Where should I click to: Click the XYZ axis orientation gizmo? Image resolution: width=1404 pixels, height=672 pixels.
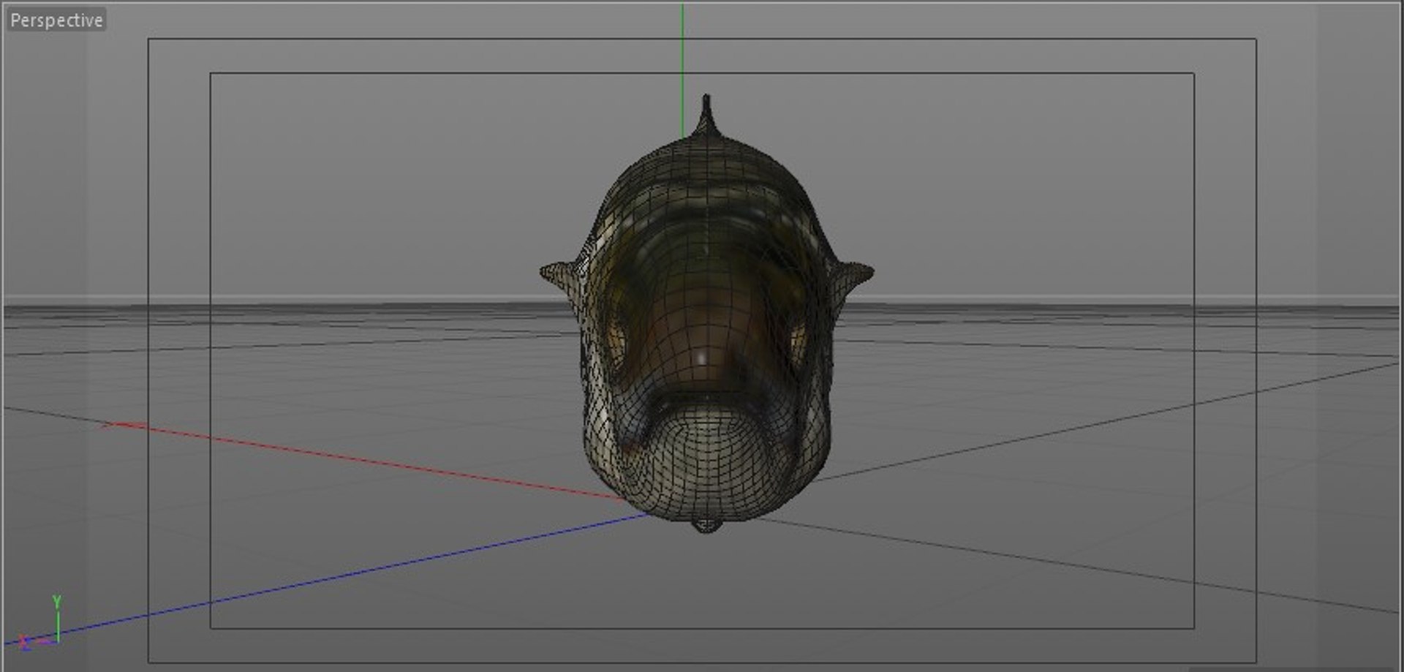pos(41,624)
